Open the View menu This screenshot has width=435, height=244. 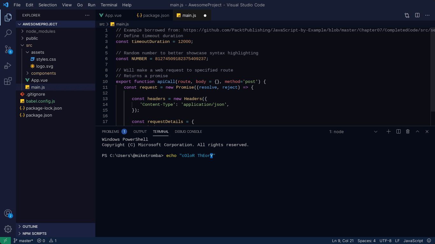pos(67,5)
